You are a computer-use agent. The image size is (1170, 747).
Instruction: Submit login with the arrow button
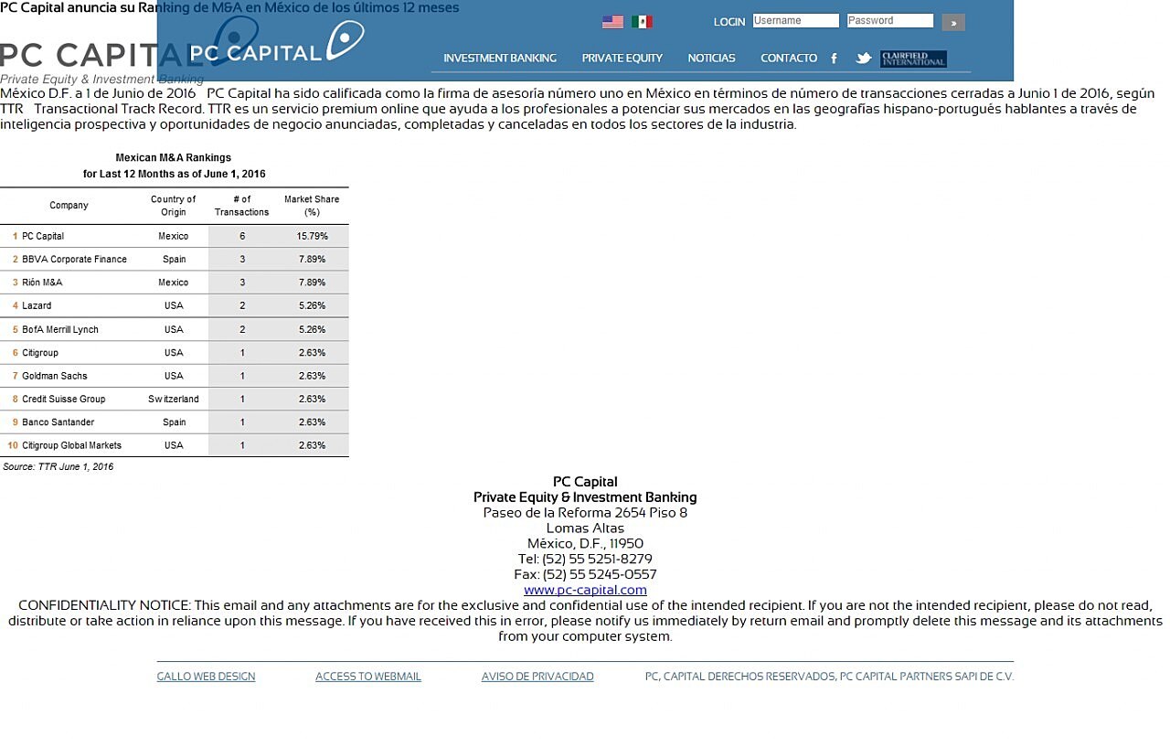tap(953, 22)
